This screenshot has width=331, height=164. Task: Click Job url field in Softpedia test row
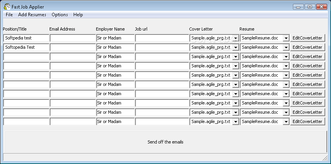[162, 38]
